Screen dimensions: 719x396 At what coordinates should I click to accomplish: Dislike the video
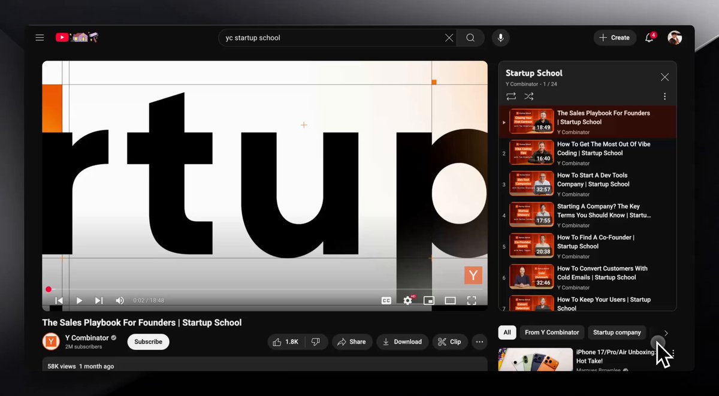[x=316, y=341]
